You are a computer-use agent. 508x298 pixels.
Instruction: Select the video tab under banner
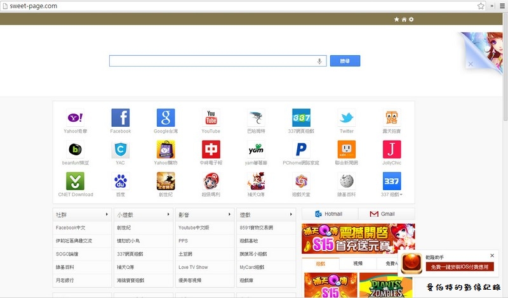[x=358, y=264]
